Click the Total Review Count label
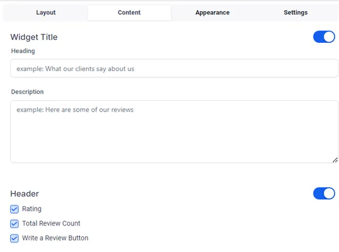The width and height of the screenshot is (339, 252). [51, 223]
